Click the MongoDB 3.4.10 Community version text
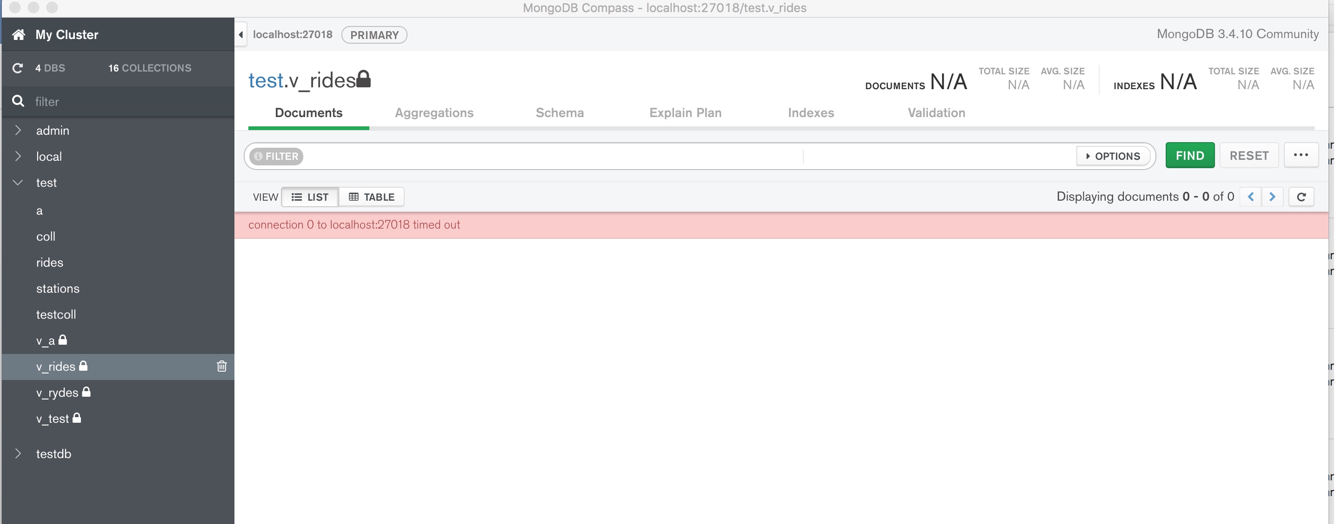This screenshot has height=524, width=1335. point(1238,34)
